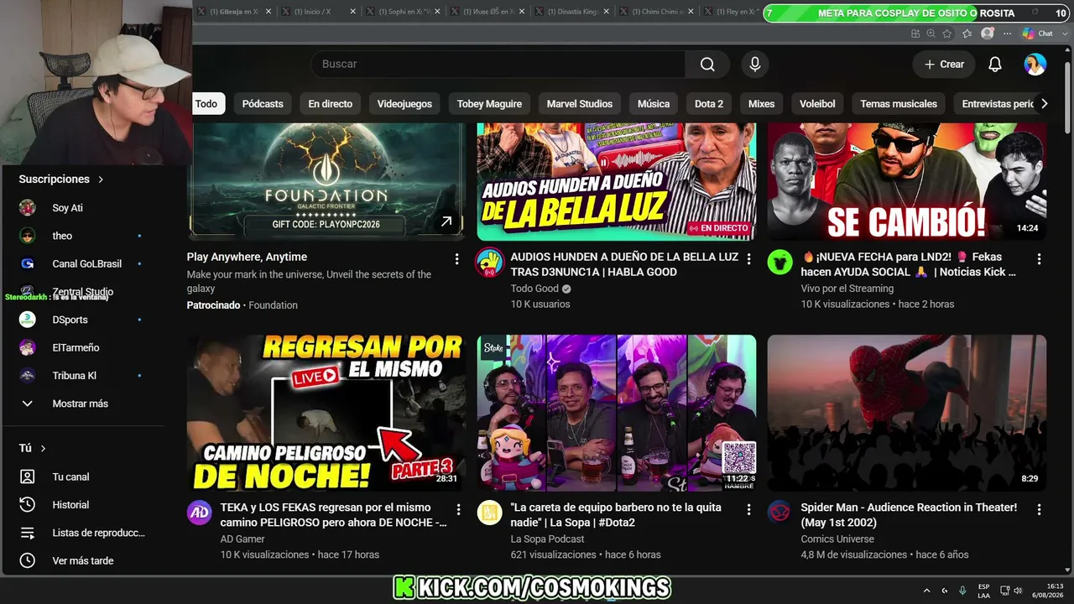Open AD Gamer channel avatar
The image size is (1074, 604).
tap(200, 513)
